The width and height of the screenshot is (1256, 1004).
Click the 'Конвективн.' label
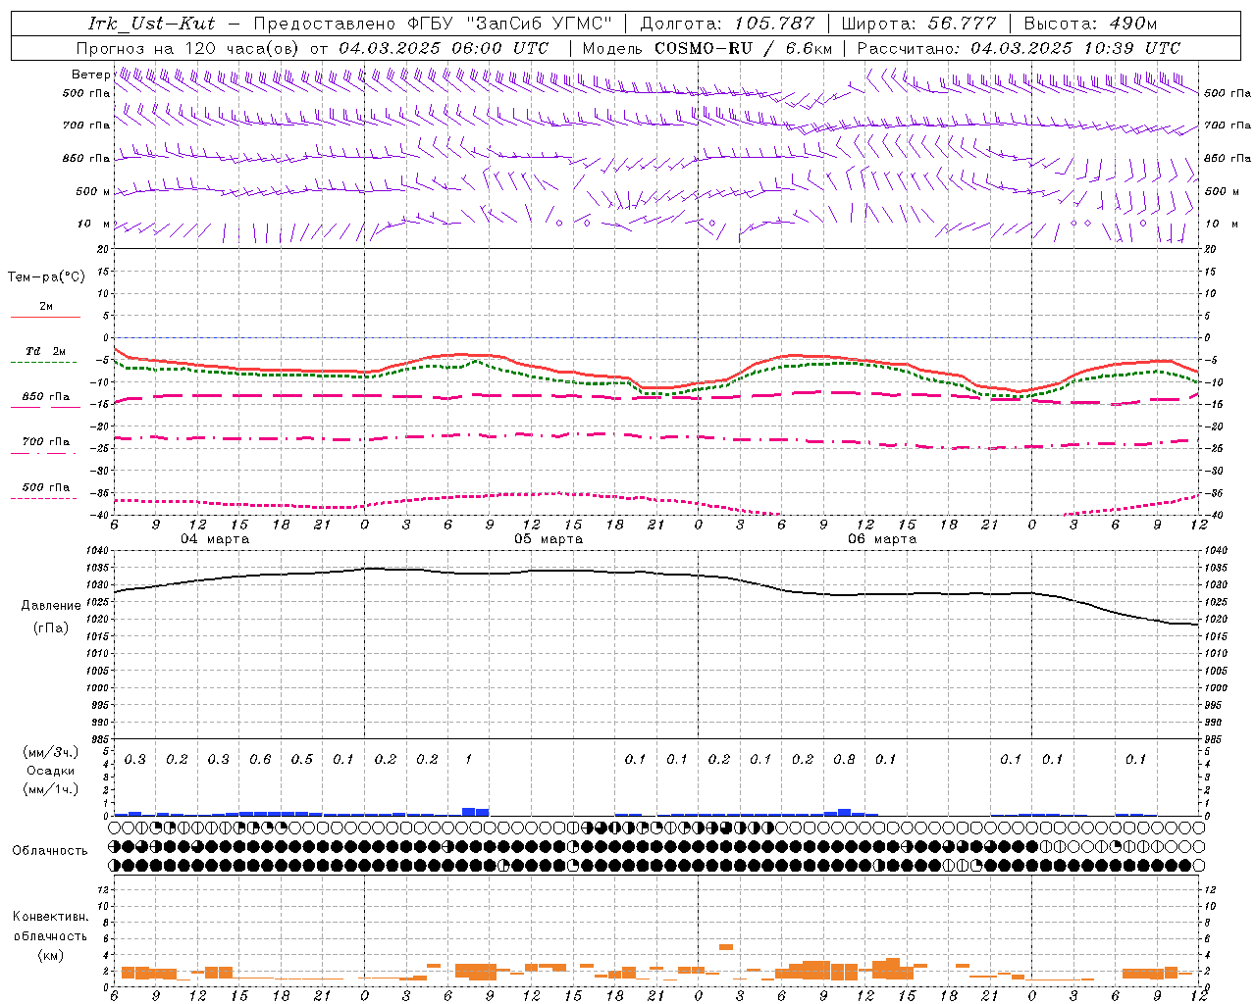tap(50, 917)
